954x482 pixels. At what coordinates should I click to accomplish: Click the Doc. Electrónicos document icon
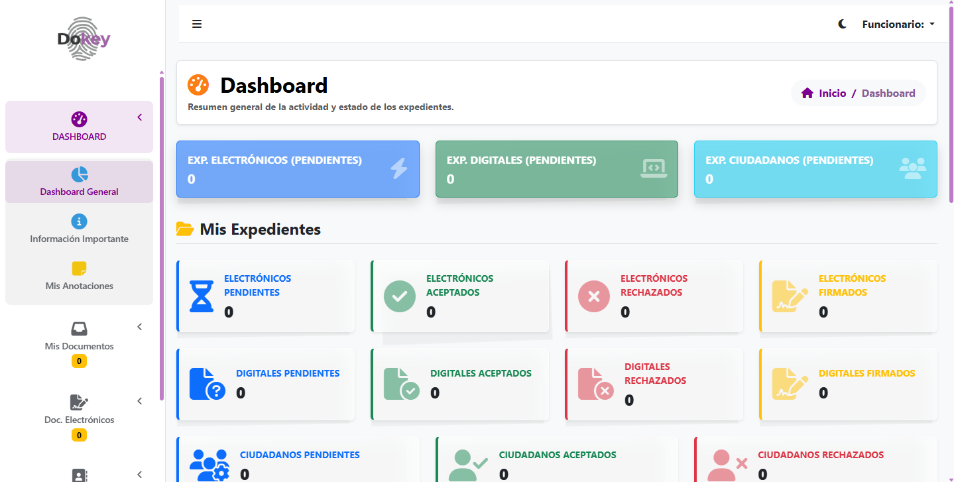[79, 402]
